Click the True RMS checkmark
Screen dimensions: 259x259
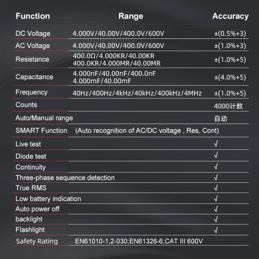216,188
